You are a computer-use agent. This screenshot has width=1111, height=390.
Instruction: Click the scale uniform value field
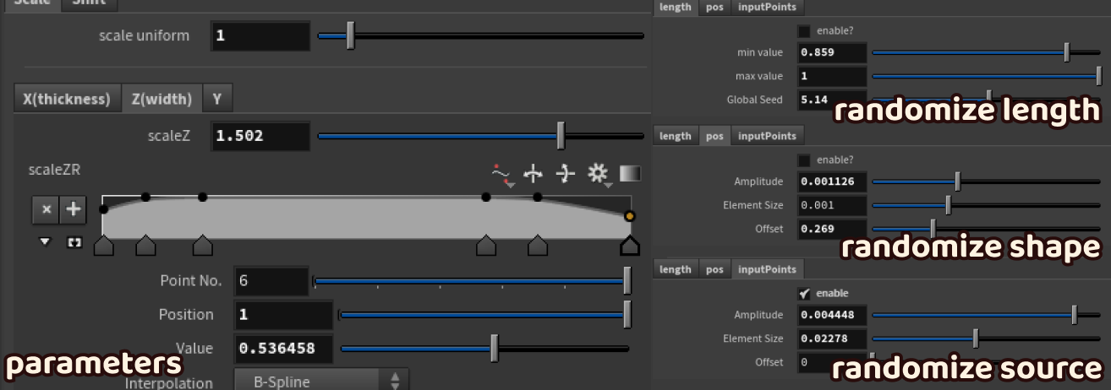(260, 35)
